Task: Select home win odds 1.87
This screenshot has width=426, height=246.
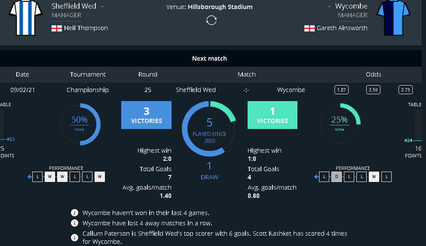Action: pyautogui.click(x=341, y=90)
